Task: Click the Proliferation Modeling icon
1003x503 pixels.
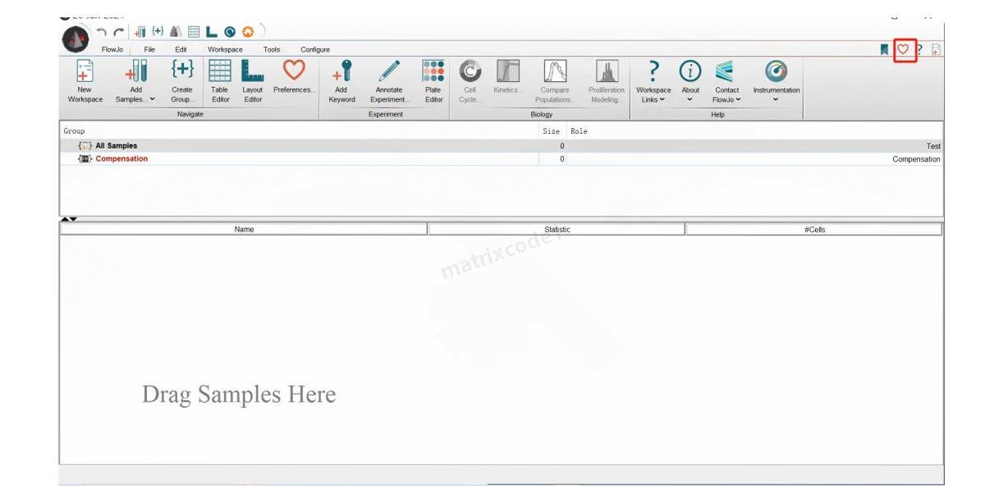Action: coord(607,71)
